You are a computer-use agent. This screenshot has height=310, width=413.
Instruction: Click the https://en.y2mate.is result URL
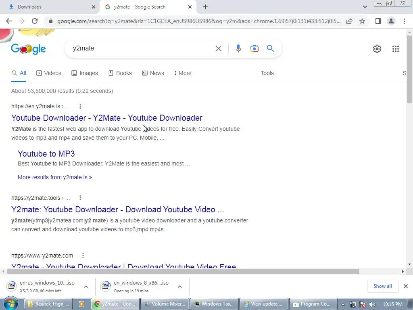coord(36,106)
